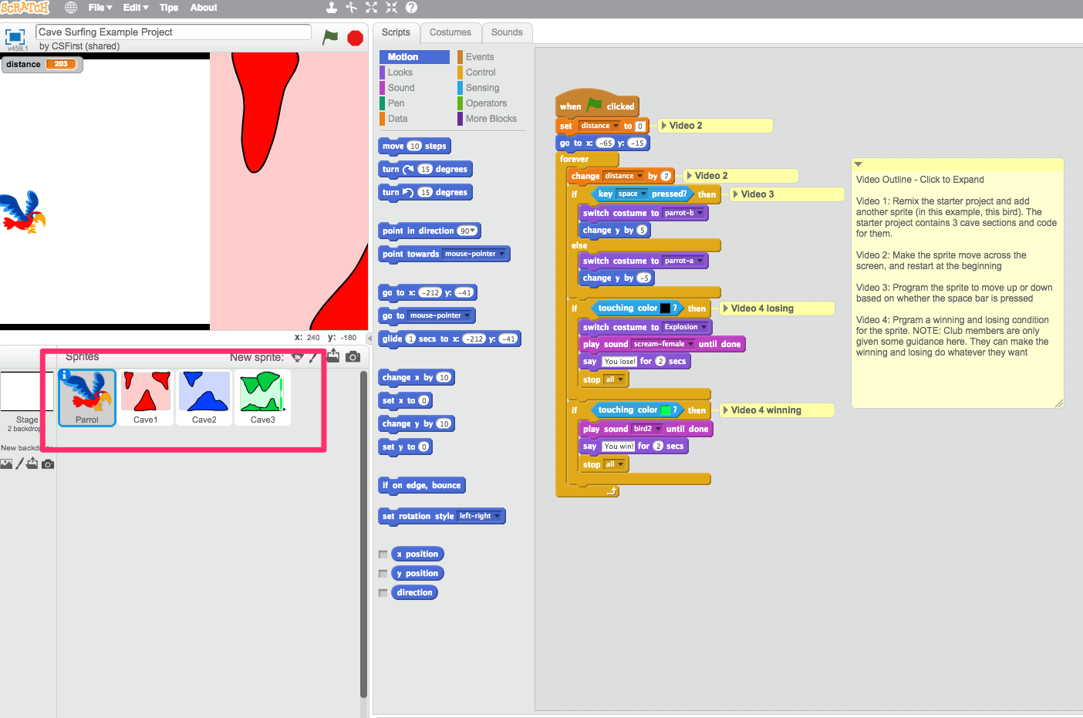Screen dimensions: 1083x718
Task: Open the File menu
Action: coord(100,8)
